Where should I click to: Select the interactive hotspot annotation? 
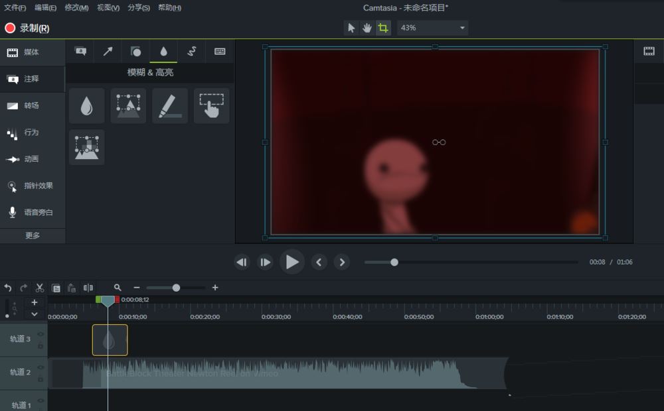tap(211, 105)
